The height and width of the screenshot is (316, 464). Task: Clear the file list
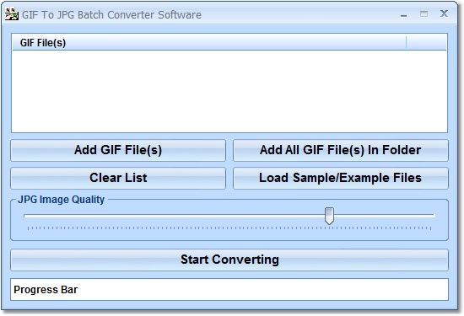click(x=118, y=178)
